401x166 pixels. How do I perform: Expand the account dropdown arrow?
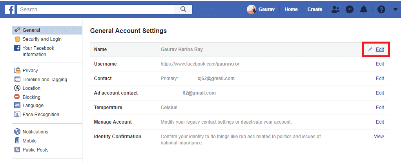point(395,9)
